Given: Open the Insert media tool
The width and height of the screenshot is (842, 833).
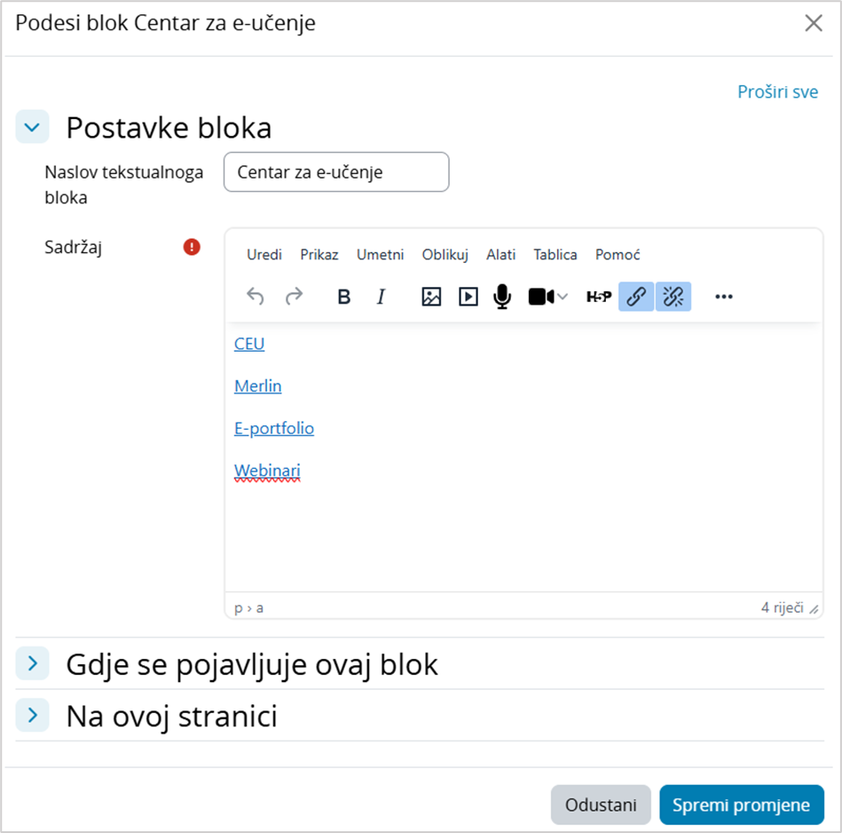Looking at the screenshot, I should pyautogui.click(x=468, y=297).
